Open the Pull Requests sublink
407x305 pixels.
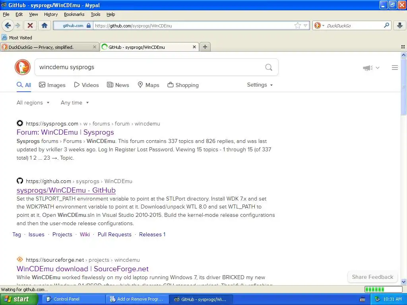[x=114, y=234]
